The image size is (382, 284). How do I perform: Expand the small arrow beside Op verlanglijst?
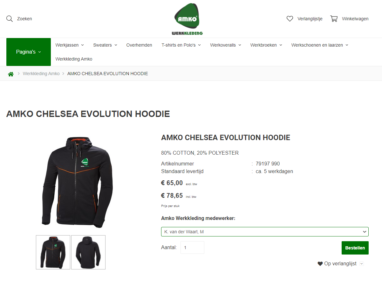click(x=361, y=264)
